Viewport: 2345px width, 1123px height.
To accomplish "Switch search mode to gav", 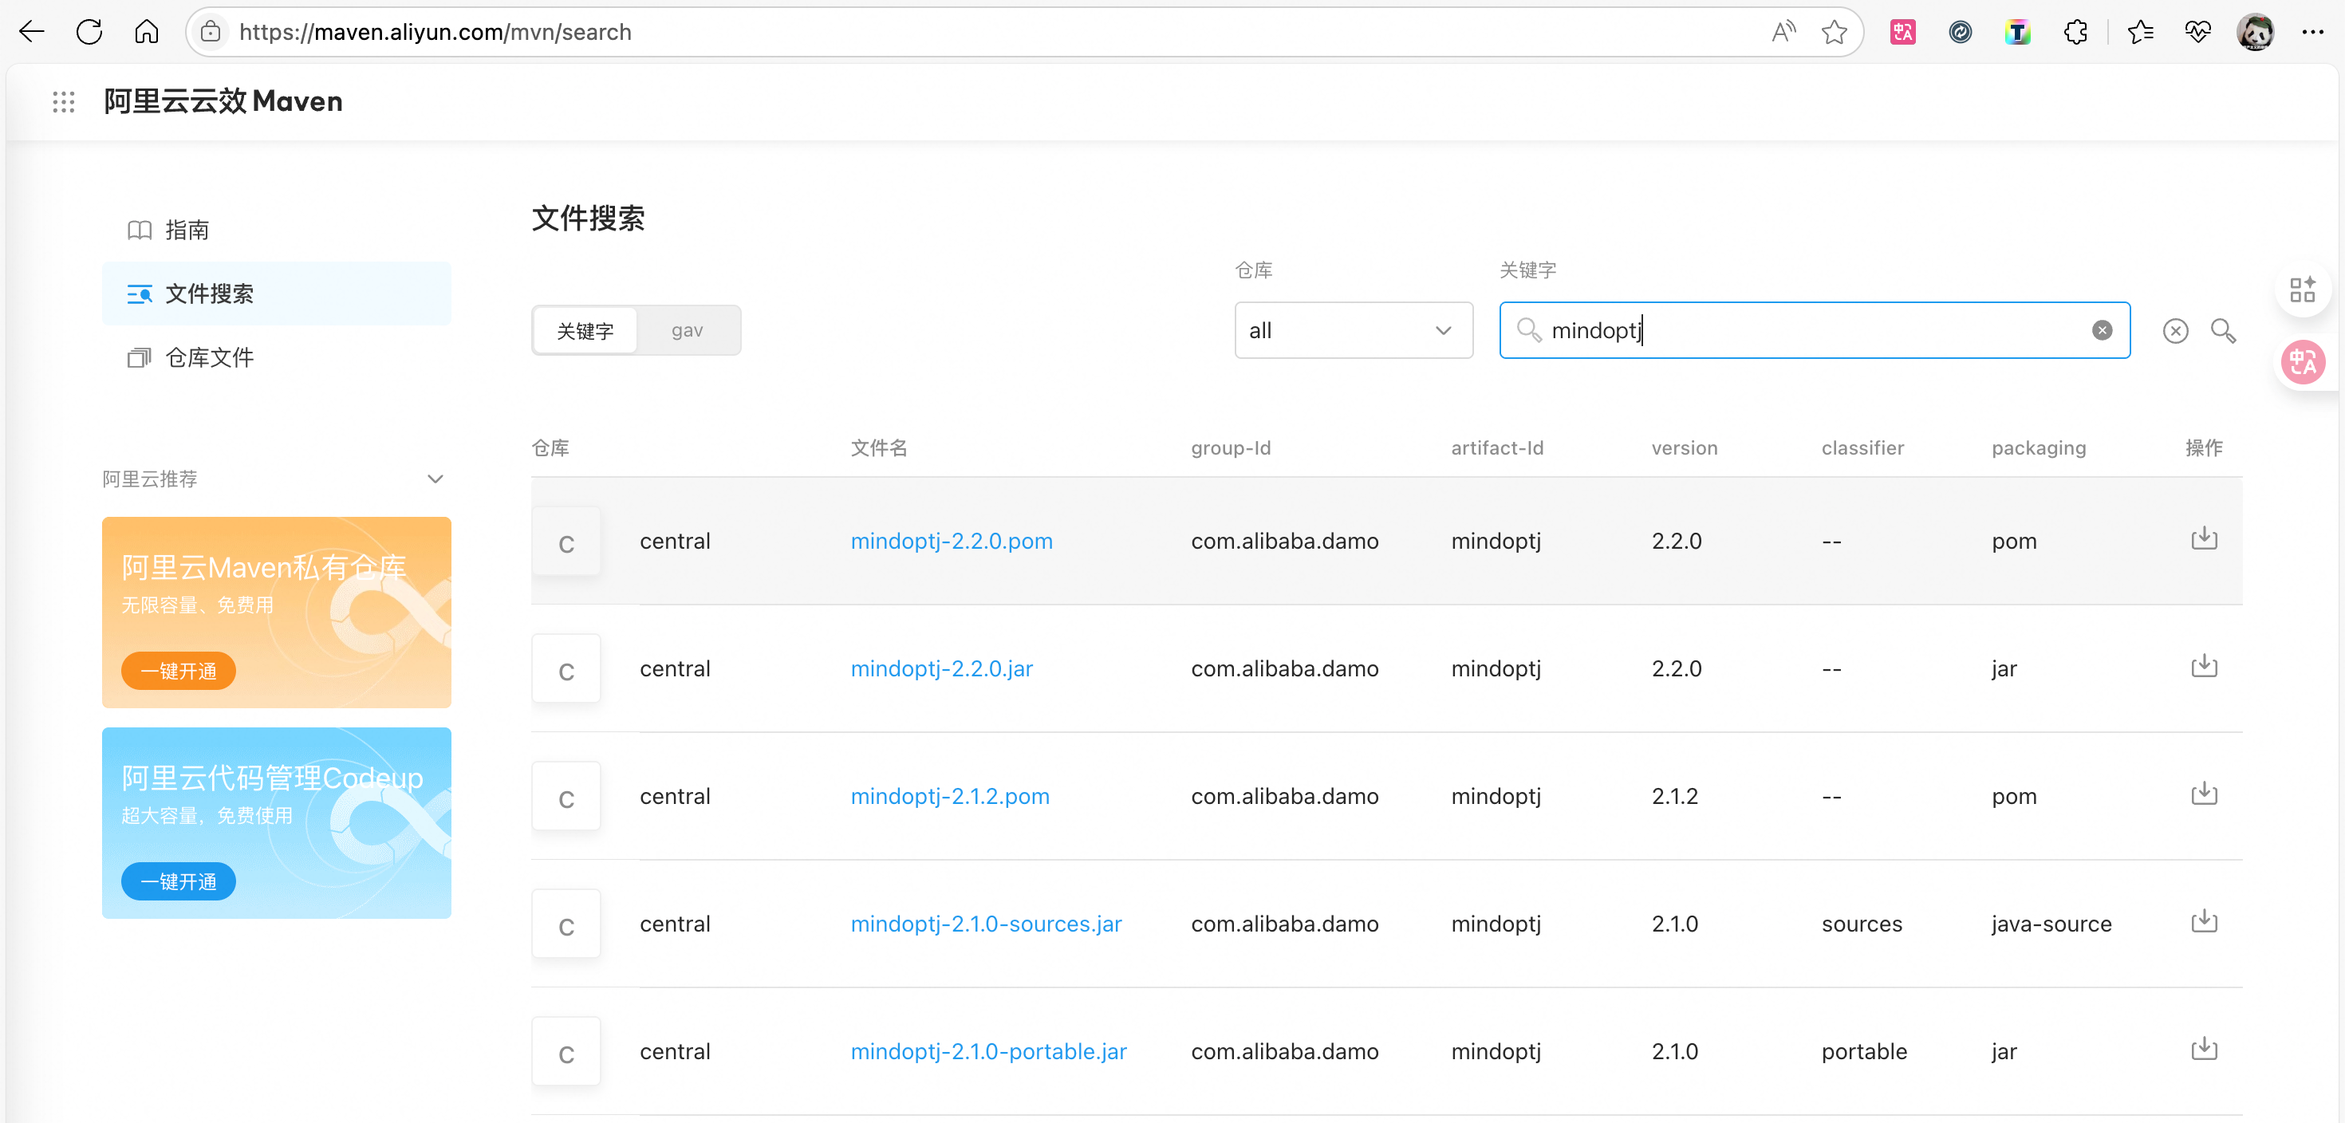I will [688, 330].
